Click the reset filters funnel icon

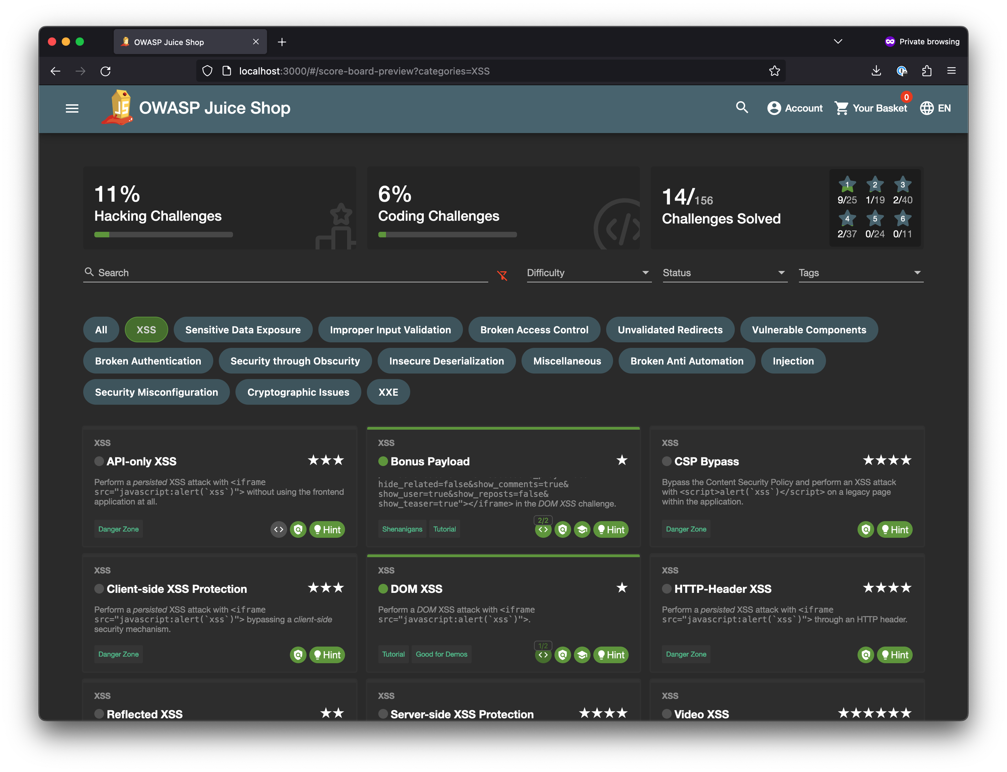[502, 275]
